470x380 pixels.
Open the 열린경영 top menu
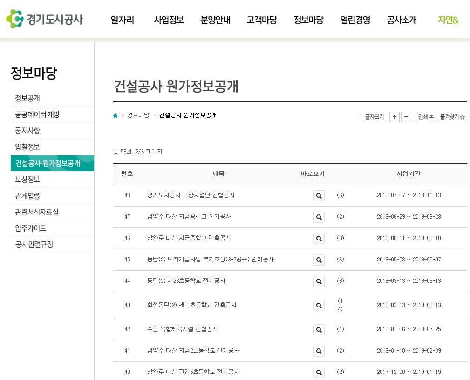355,20
